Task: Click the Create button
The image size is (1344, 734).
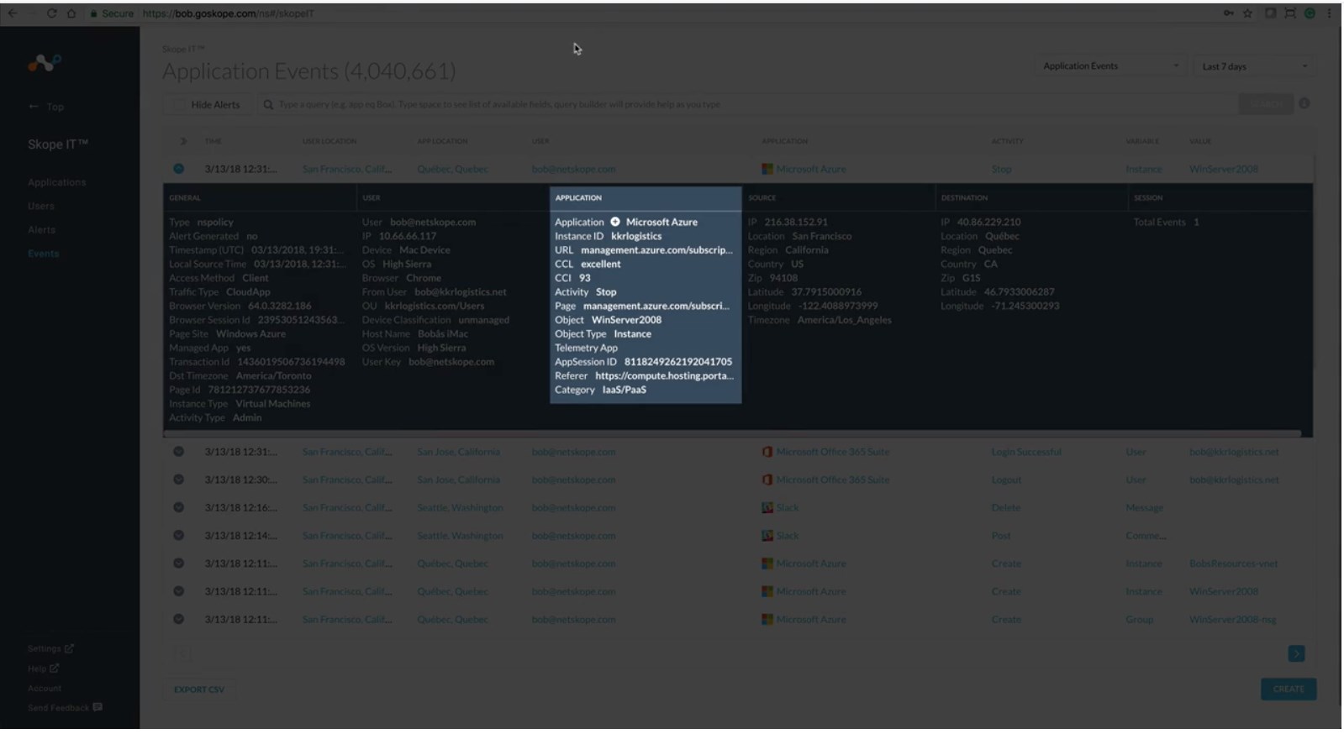Action: coord(1289,689)
